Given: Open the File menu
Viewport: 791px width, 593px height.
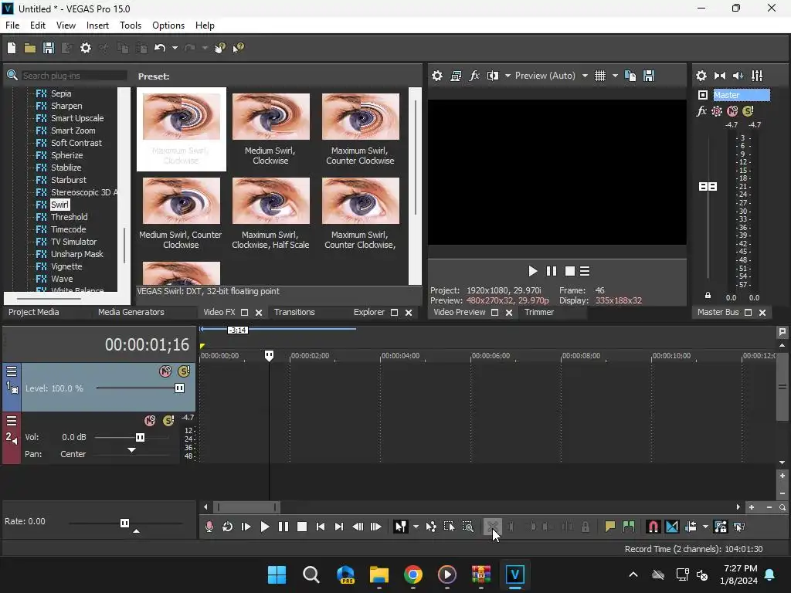Looking at the screenshot, I should pyautogui.click(x=12, y=25).
